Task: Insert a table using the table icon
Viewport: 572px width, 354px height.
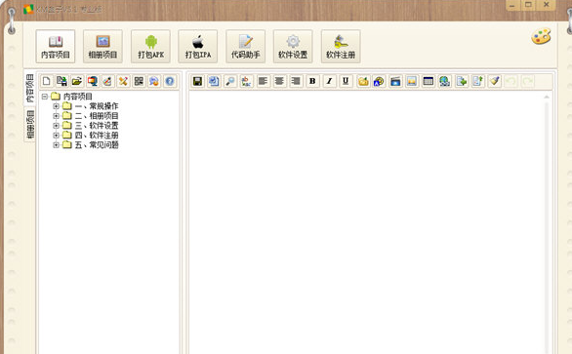Action: (429, 81)
